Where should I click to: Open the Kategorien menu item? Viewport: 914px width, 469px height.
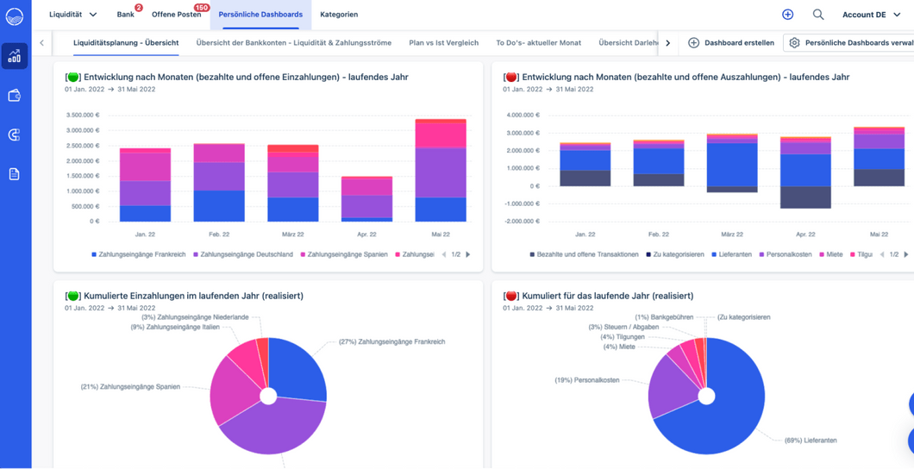339,15
